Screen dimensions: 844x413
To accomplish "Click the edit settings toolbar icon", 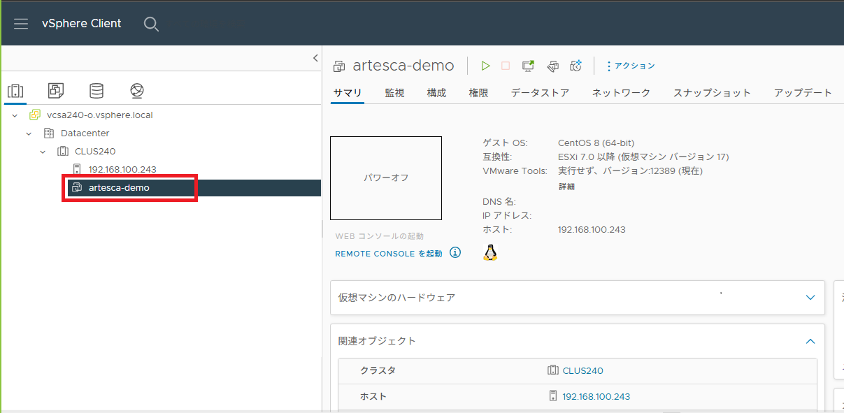I will pyautogui.click(x=552, y=66).
